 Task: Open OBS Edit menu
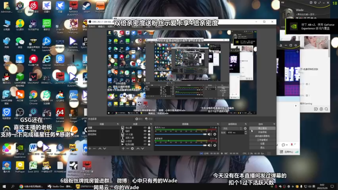[x=101, y=27]
